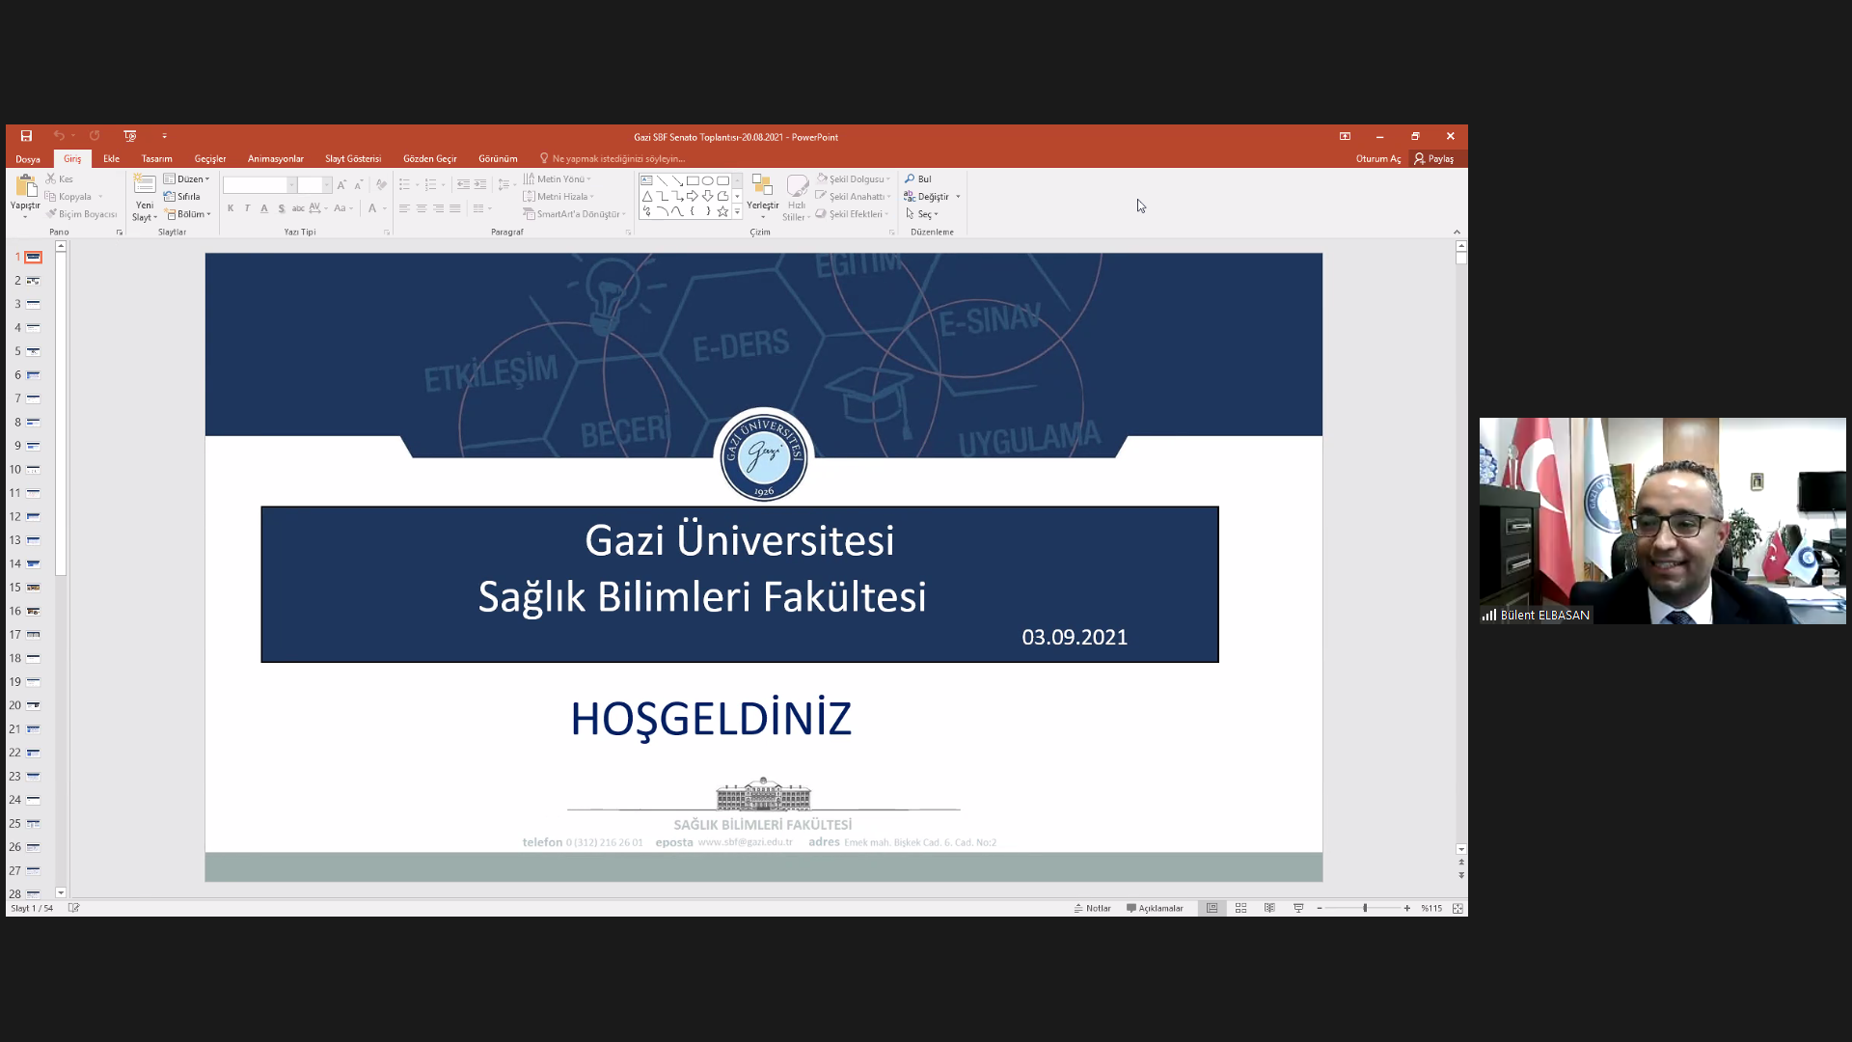1852x1042 pixels.
Task: Click Sıfırla to reset the slide
Action: tap(182, 197)
